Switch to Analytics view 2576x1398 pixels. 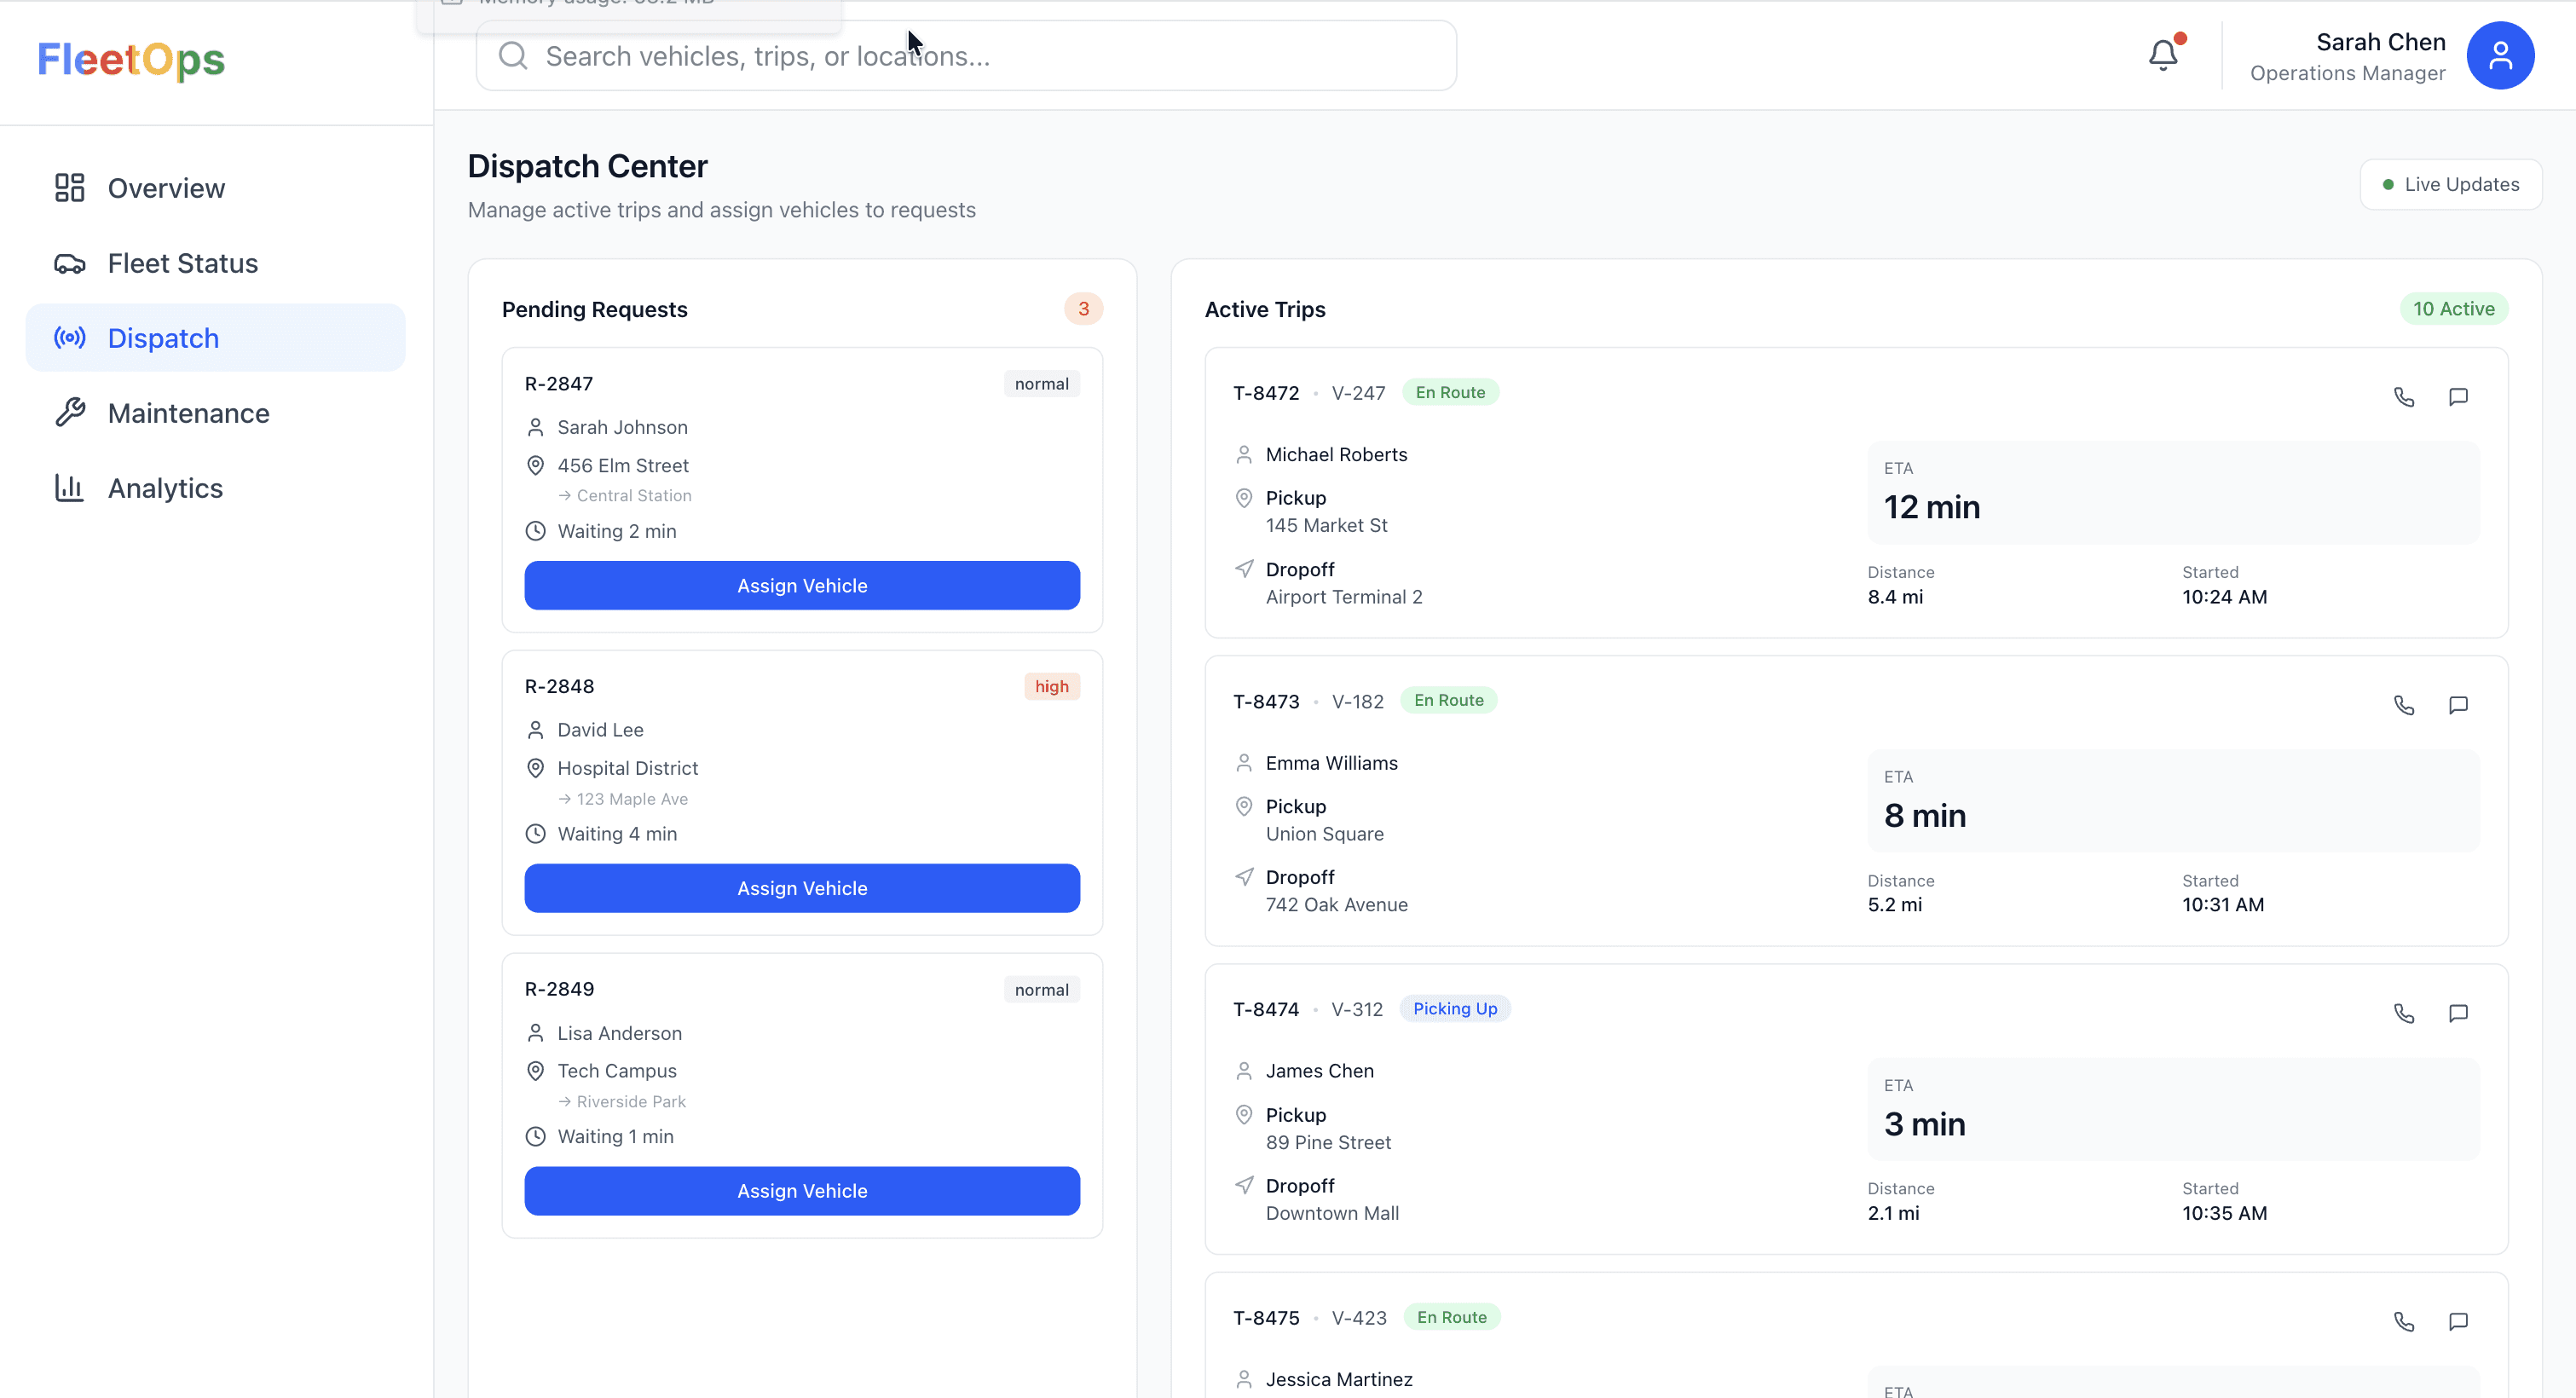(165, 488)
